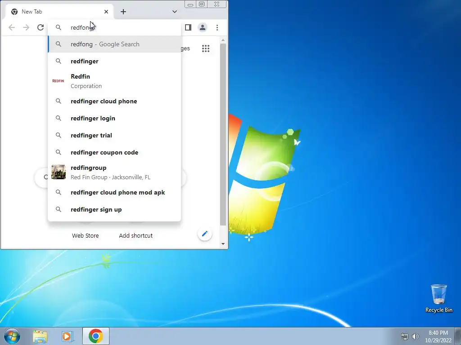Click the redfingroup thumbnail image
Image resolution: width=461 pixels, height=345 pixels.
[x=59, y=172]
